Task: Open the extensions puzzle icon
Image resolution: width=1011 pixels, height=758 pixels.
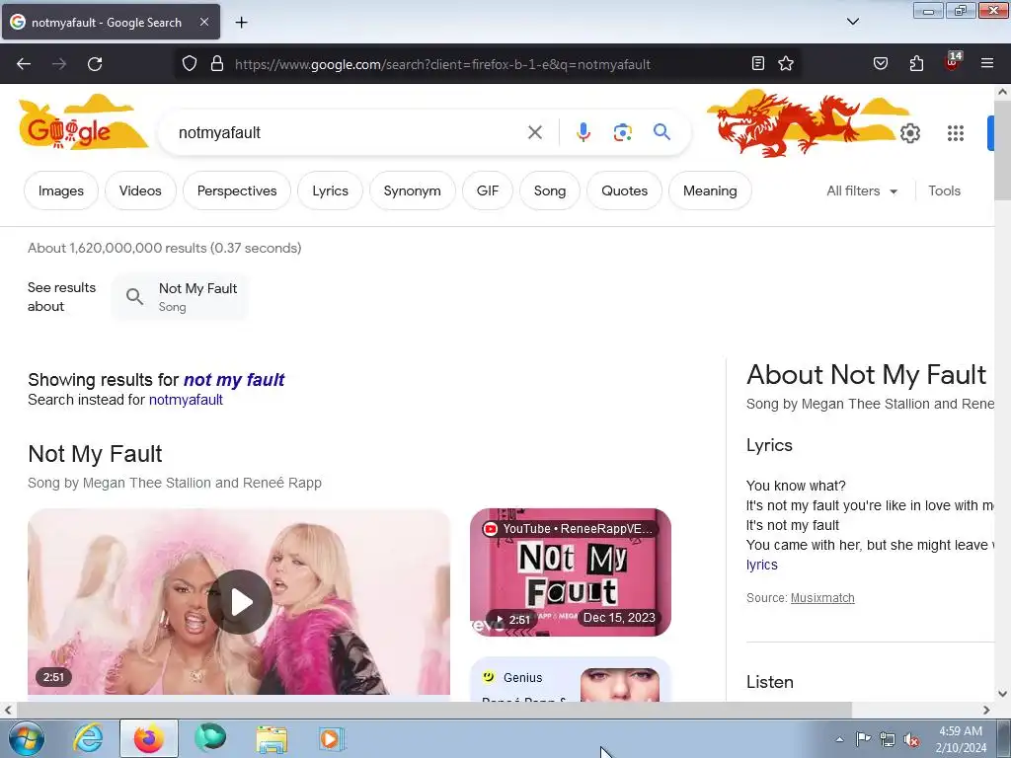Action: coord(916,63)
